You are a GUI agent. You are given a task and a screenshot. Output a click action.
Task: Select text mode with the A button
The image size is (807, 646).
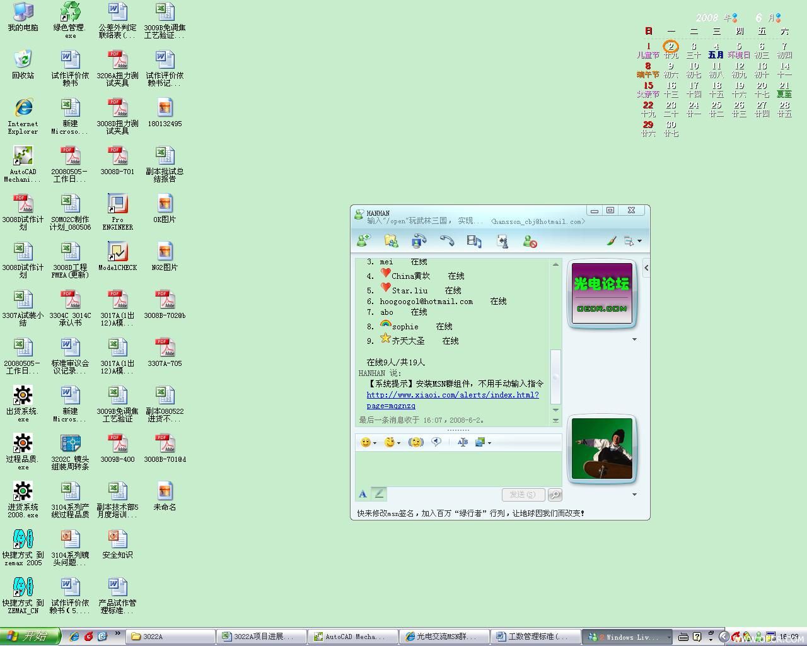tap(363, 494)
